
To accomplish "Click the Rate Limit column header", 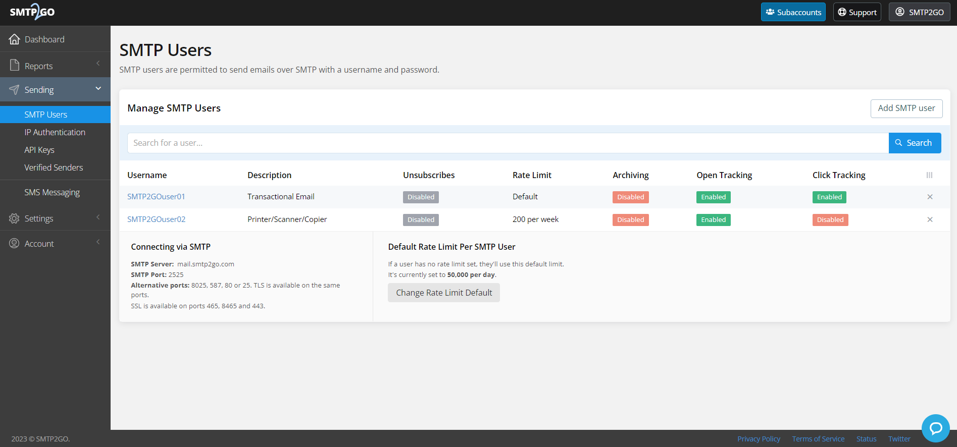I will (532, 175).
